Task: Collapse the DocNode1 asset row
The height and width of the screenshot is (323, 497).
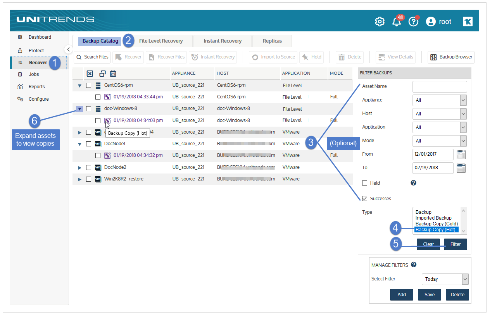Action: tap(79, 144)
